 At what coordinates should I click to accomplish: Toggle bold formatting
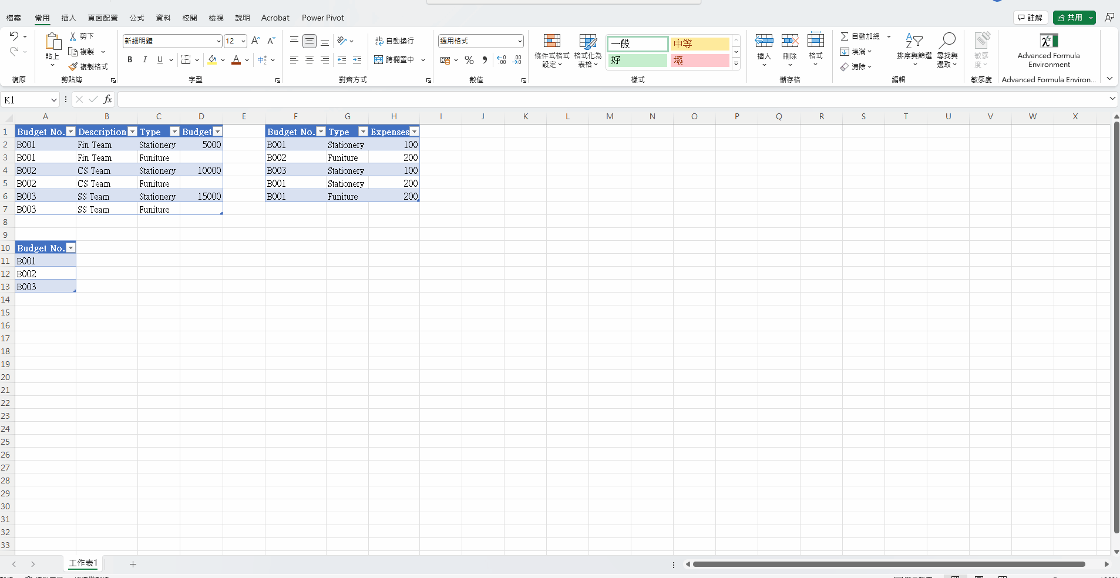pos(129,59)
